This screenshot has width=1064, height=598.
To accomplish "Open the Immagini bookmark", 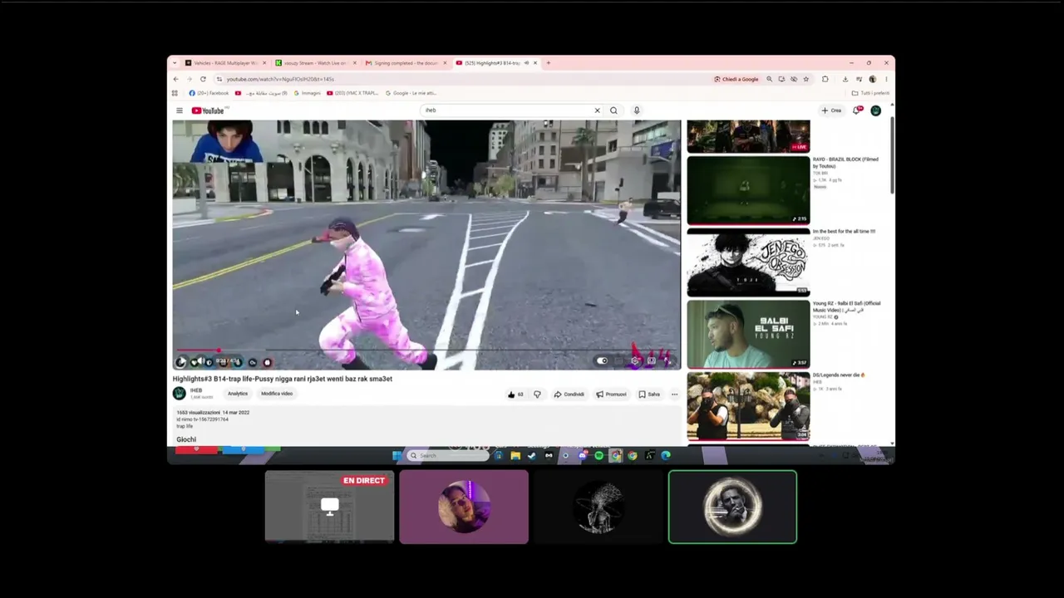I will 308,93.
